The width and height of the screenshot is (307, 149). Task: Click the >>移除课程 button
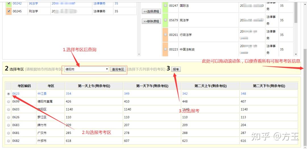pos(151,21)
